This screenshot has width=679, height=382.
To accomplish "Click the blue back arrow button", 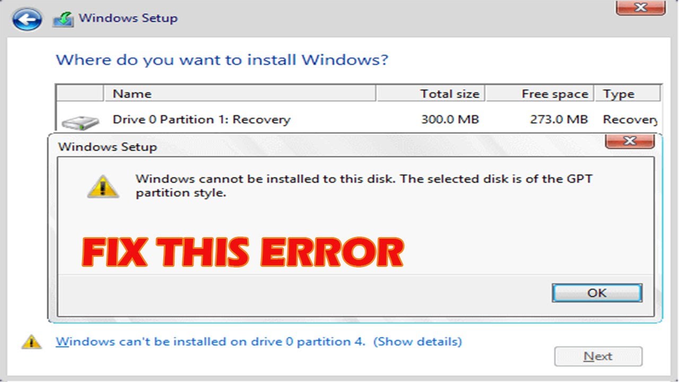I will (27, 20).
